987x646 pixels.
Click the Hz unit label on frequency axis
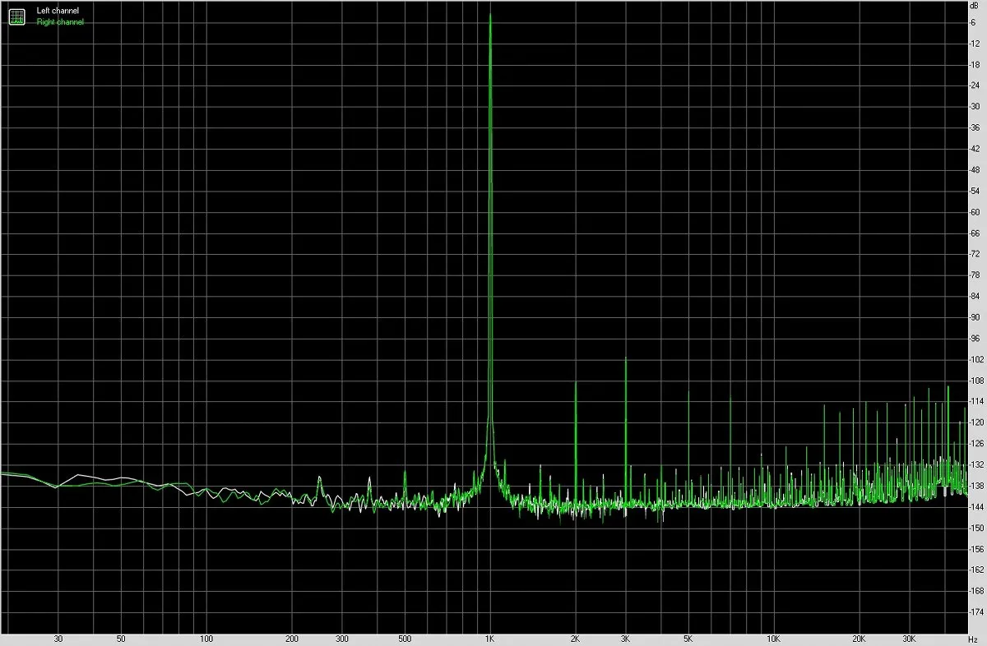pyautogui.click(x=974, y=639)
